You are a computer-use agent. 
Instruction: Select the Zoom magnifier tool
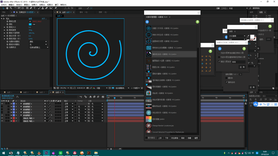(x=11, y=8)
